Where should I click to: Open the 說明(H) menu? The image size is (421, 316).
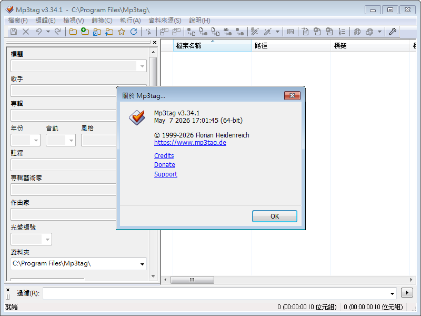pos(199,21)
